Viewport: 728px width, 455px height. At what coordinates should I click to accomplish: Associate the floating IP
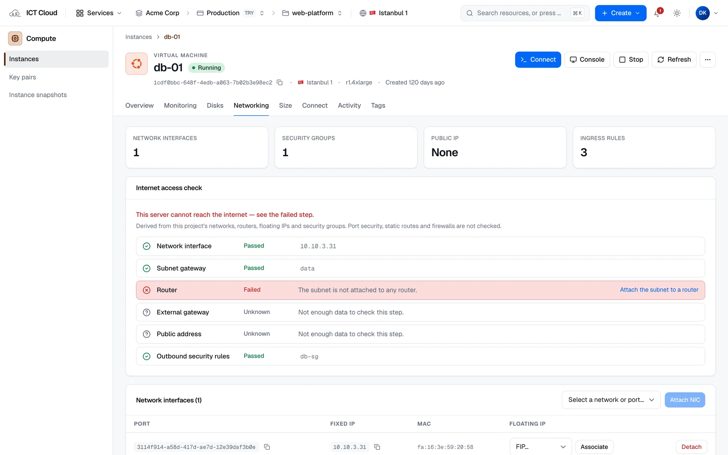pos(594,447)
